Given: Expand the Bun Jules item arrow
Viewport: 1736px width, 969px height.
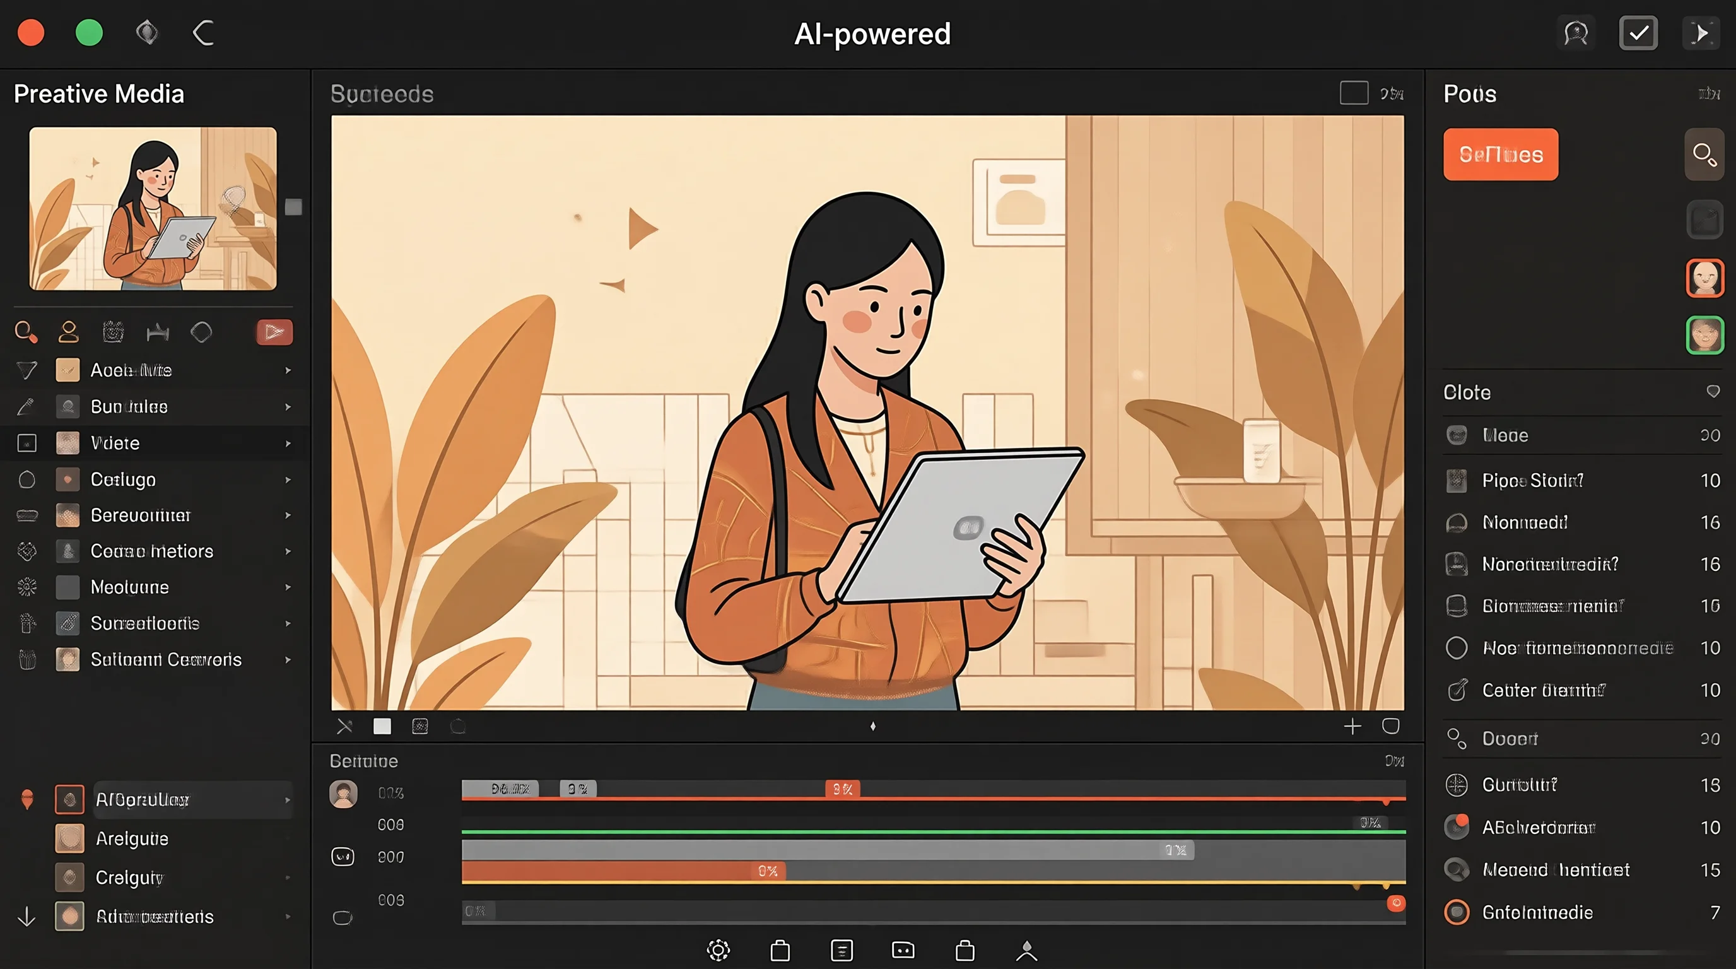Looking at the screenshot, I should [x=288, y=407].
